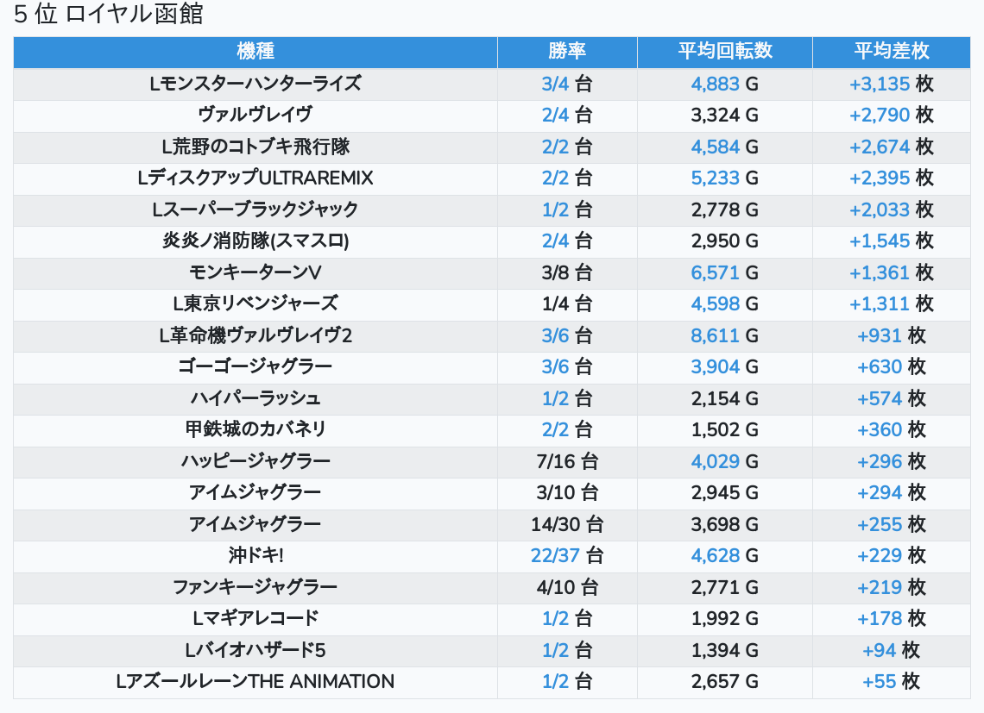
Task: Click the 機種 column header
Action: point(255,51)
